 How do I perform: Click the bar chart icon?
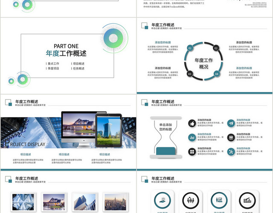coord(192,138)
